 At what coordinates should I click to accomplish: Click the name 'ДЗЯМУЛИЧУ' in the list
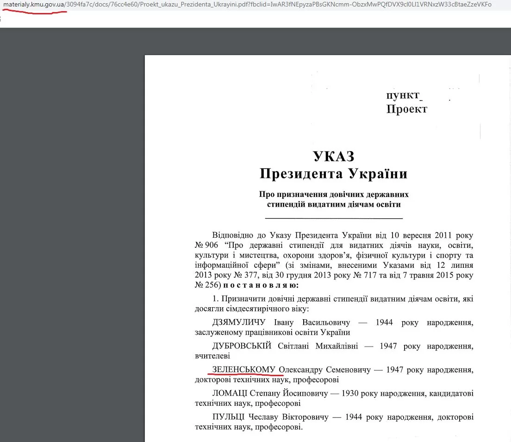239,322
